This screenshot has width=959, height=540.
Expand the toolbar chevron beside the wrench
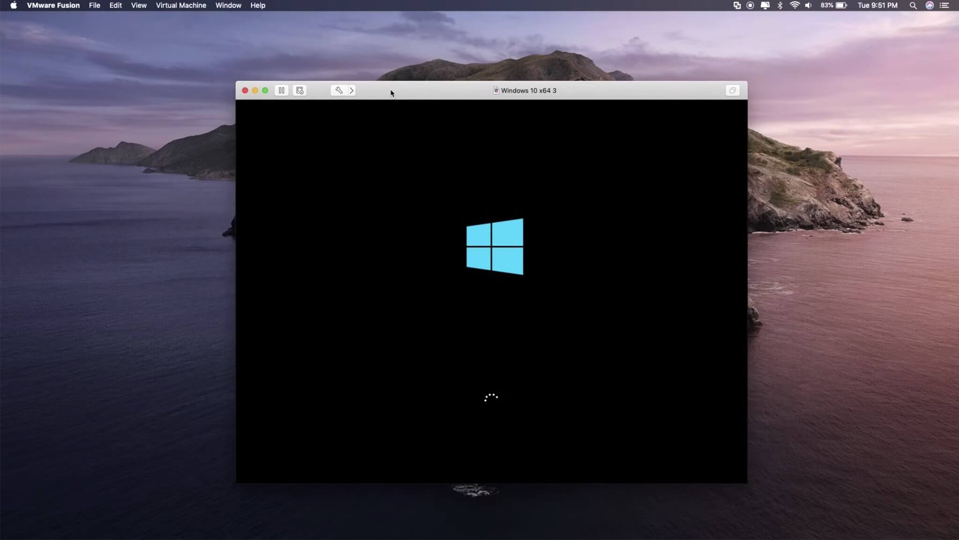(351, 90)
